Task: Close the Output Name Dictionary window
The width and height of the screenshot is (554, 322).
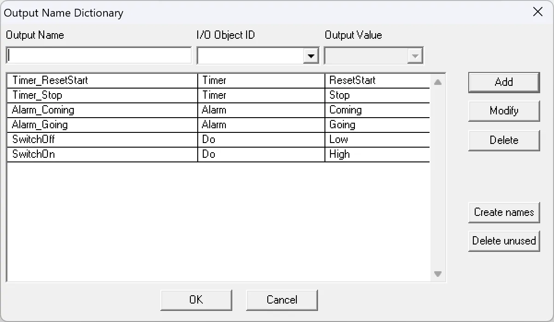Action: [x=537, y=12]
